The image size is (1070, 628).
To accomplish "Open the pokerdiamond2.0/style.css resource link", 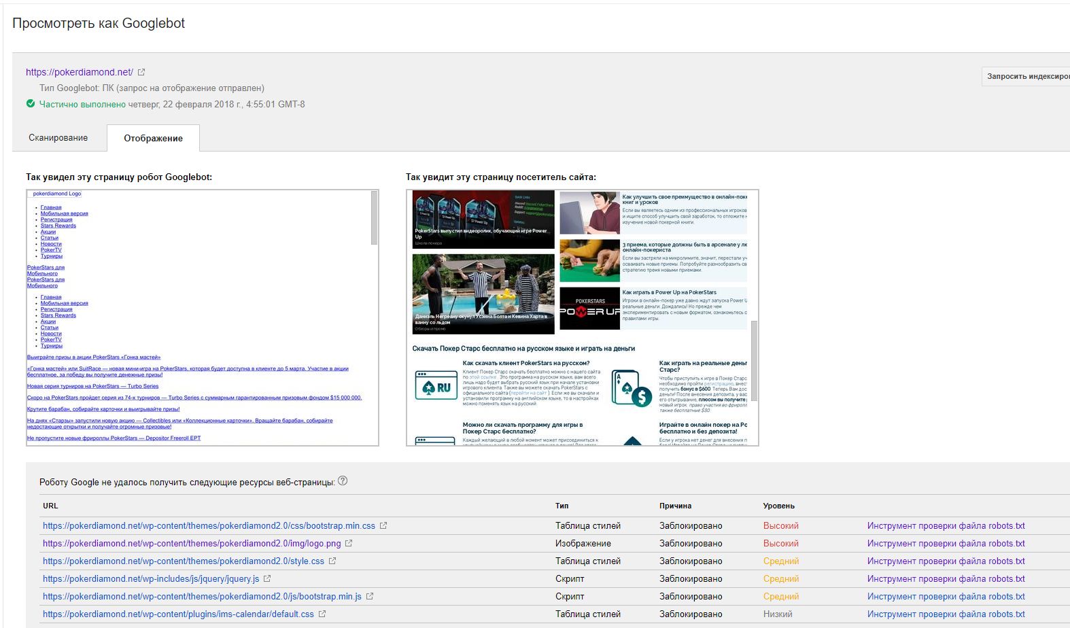I will (184, 561).
